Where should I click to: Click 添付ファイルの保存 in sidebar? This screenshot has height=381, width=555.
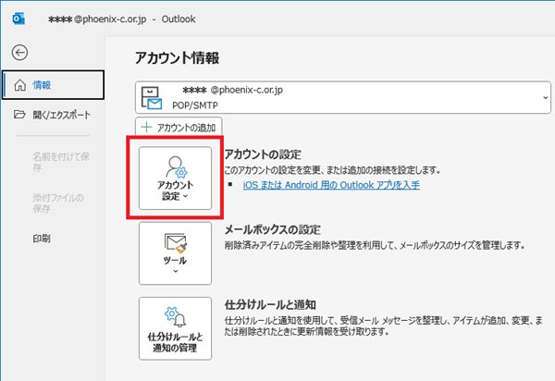(x=59, y=203)
